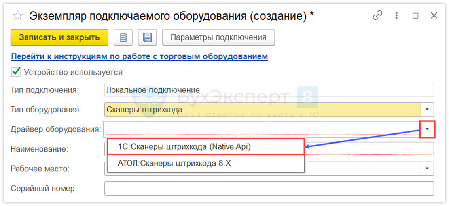Click the 'Тип оборудования' field with Сканеры штрихкода

pos(263,110)
